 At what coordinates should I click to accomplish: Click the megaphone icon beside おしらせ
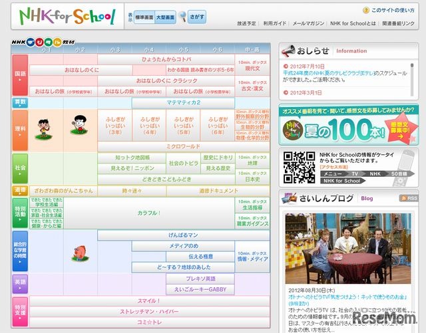coord(288,51)
